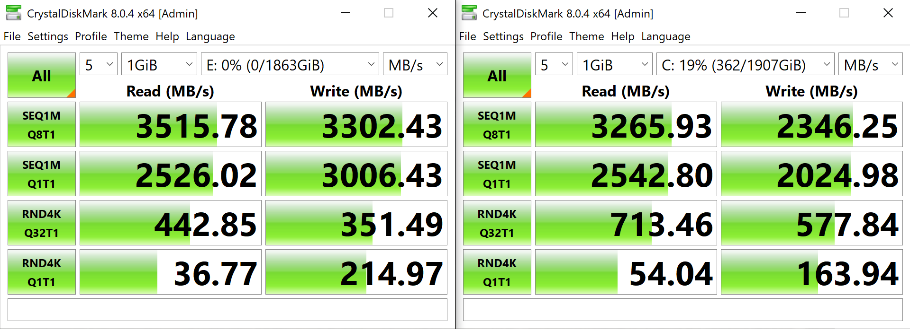
Task: Click CrystalDiskMark app icon in right window title
Action: tap(469, 13)
